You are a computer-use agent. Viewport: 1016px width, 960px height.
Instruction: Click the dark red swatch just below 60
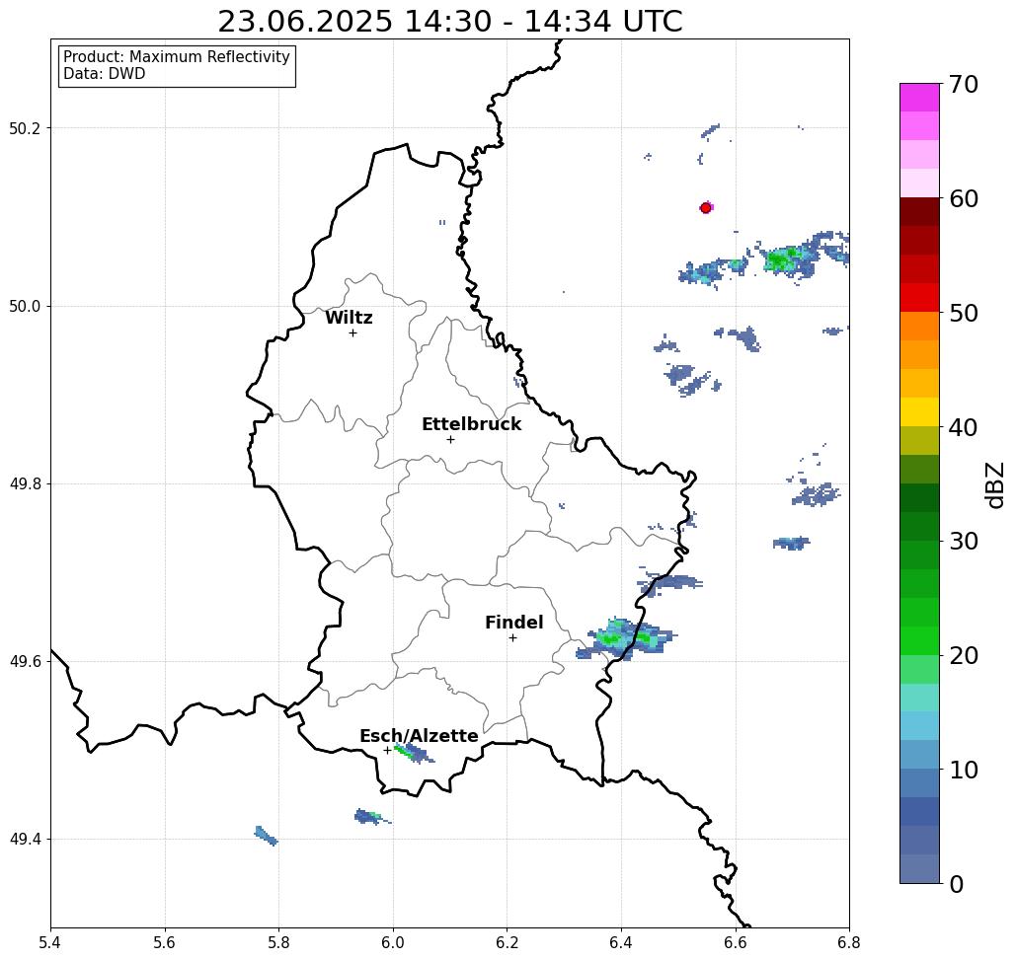point(919,212)
